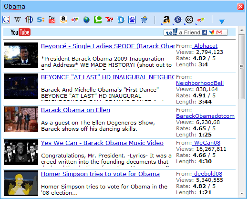Viewport: 248px width, 199px height.
Task: Click the 'Views: 16,267,811' text
Action: (x=201, y=149)
